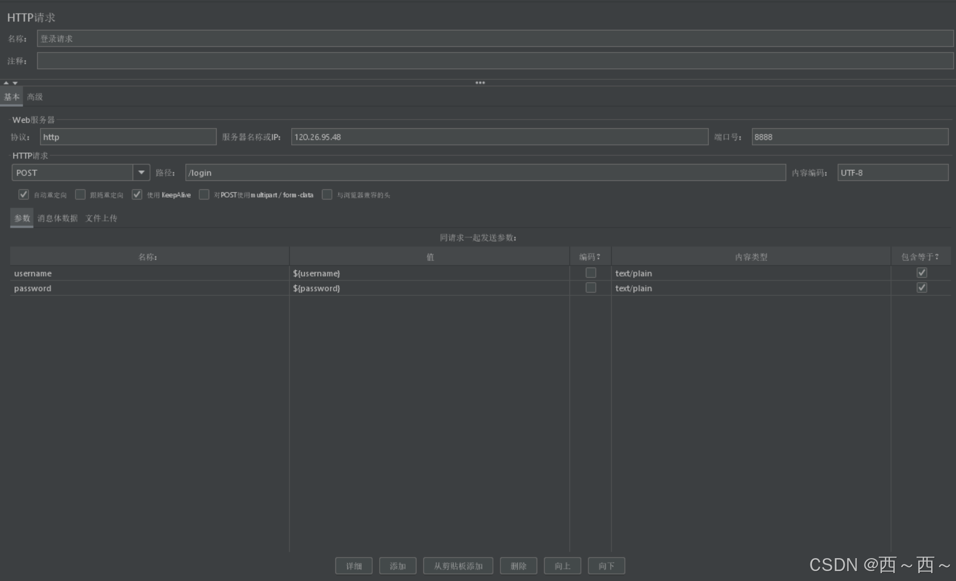Switch to the 高级 tab

(x=35, y=97)
